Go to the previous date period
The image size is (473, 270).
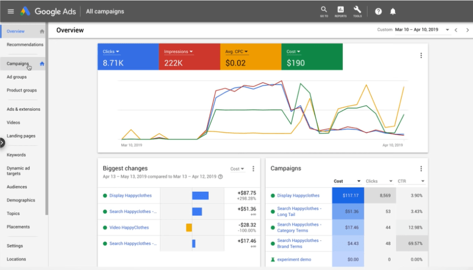pyautogui.click(x=456, y=30)
